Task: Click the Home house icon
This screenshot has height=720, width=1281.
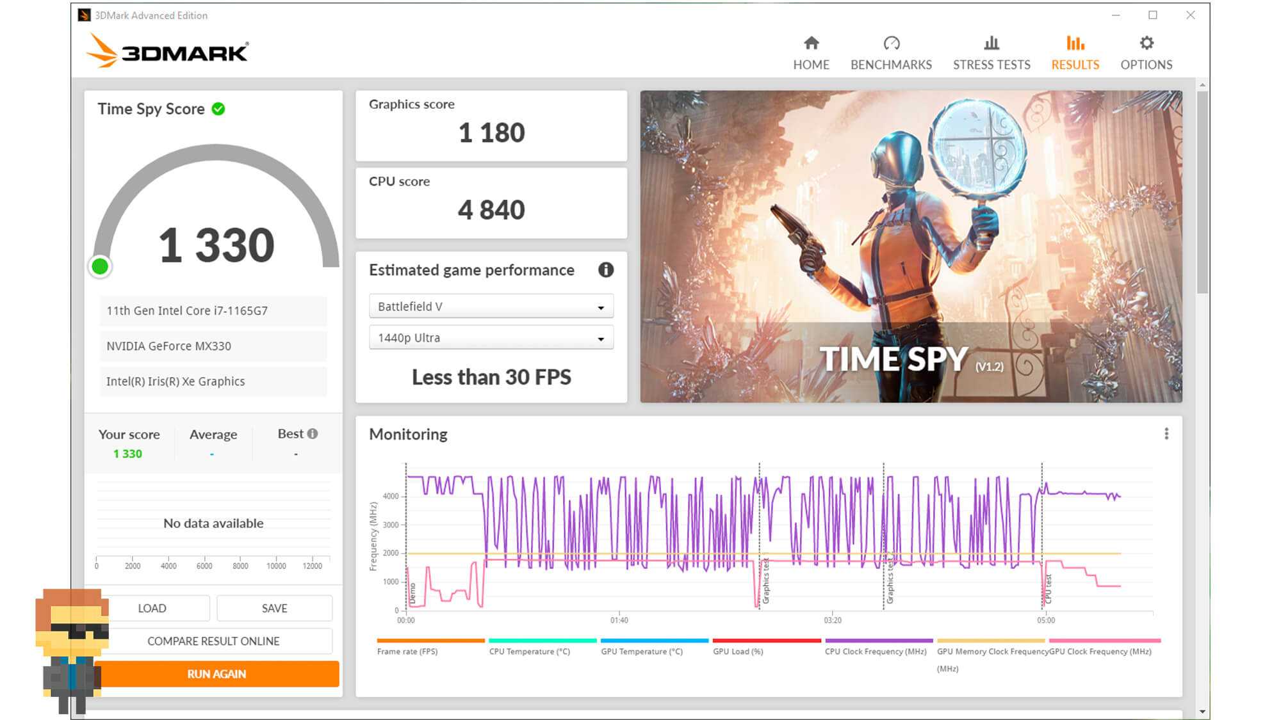Action: coord(811,43)
